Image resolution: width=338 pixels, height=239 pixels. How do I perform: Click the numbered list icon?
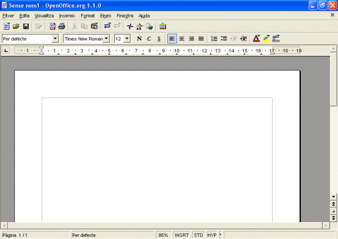coord(214,39)
